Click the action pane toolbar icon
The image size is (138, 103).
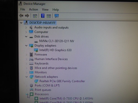tap(49, 16)
